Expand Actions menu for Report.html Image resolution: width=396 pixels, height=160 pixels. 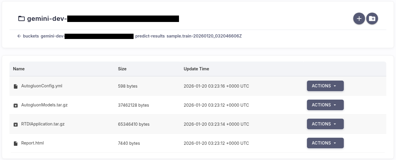(x=325, y=143)
